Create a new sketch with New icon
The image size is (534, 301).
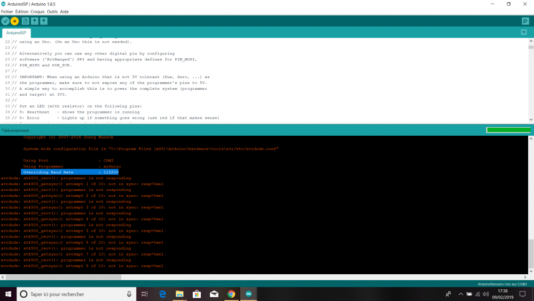(x=25, y=21)
